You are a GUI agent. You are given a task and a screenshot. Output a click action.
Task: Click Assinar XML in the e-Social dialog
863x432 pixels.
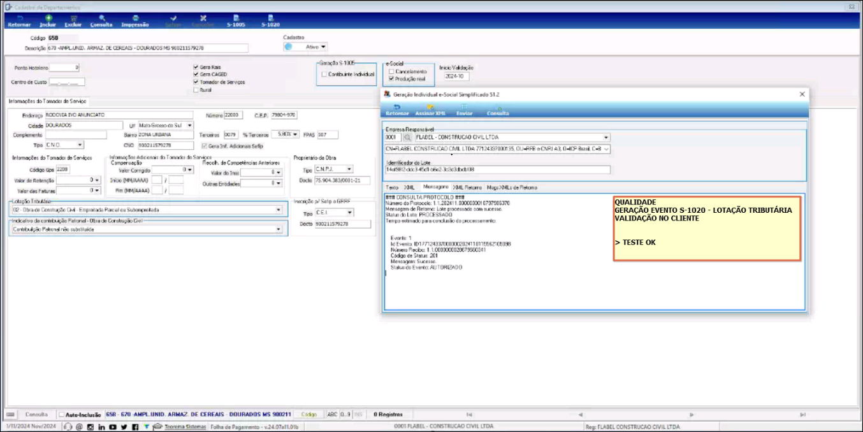[430, 110]
